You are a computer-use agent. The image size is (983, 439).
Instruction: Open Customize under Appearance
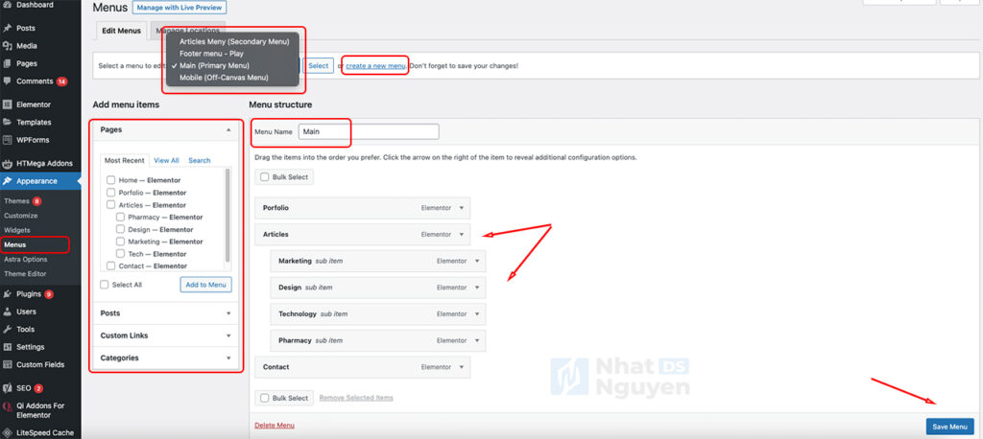point(21,216)
